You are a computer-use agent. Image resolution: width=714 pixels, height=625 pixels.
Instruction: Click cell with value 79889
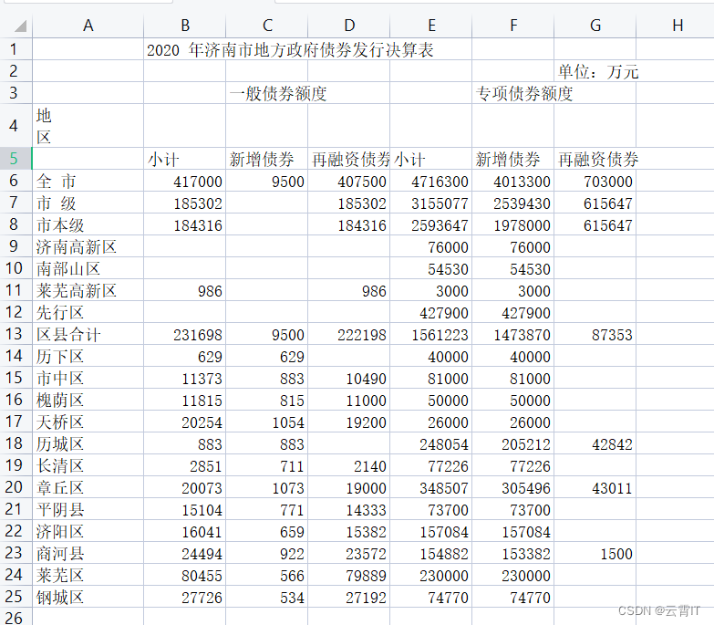pos(349,575)
